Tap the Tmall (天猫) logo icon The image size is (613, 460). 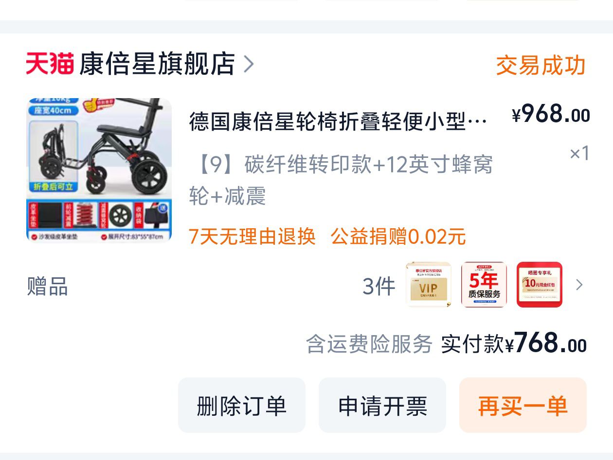[50, 64]
